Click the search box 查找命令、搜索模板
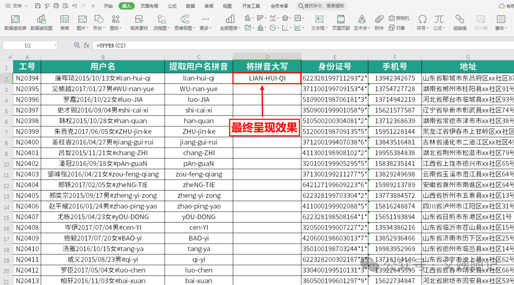 coord(321,6)
